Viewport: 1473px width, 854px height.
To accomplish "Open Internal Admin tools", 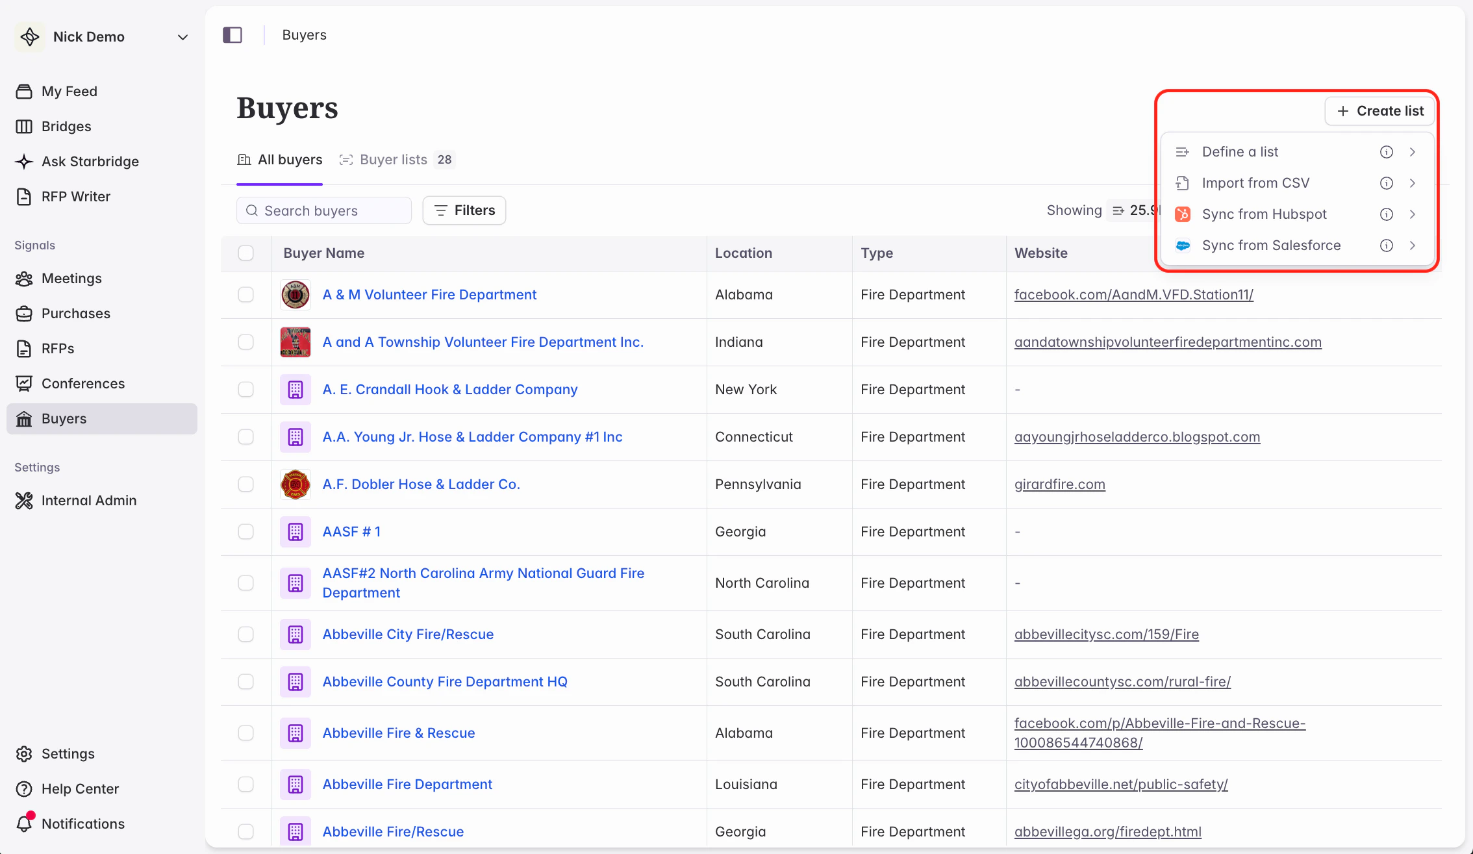I will 88,501.
